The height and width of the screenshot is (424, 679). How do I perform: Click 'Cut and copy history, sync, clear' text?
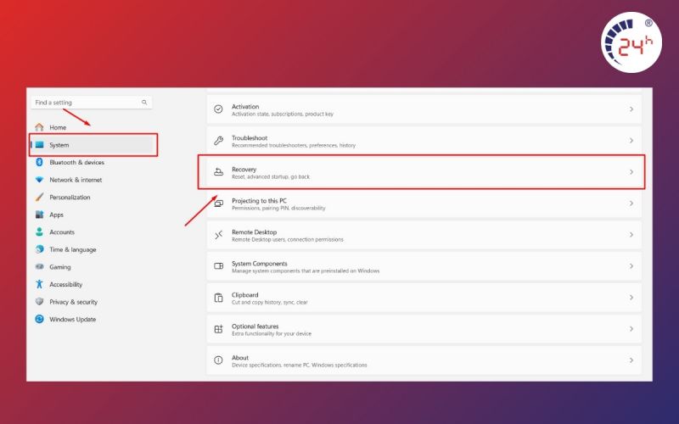point(269,303)
